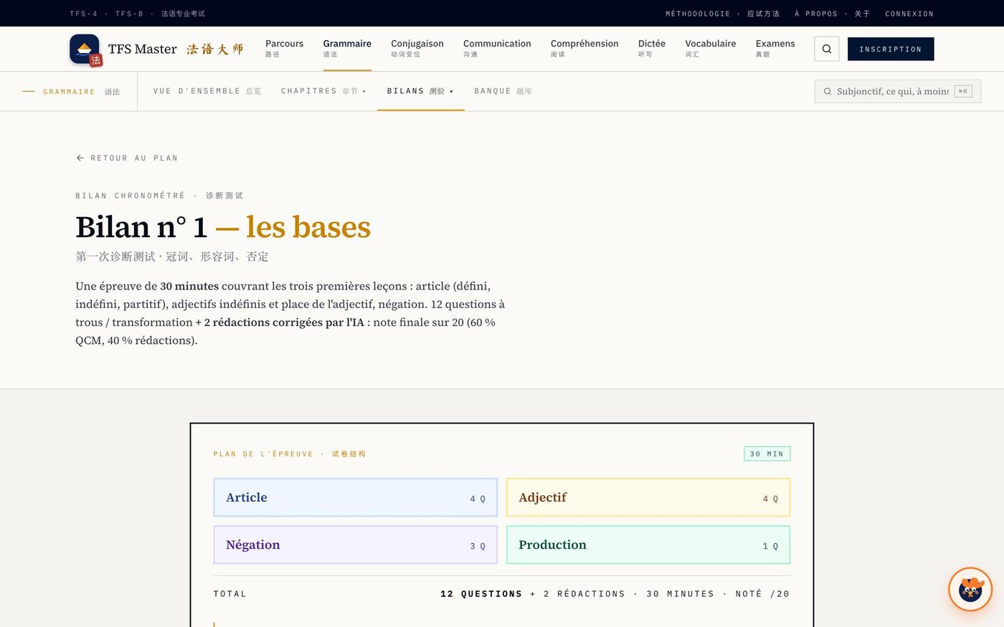Click the TFS-4 link in top bar
Screen dimensions: 1004x627
coord(83,14)
